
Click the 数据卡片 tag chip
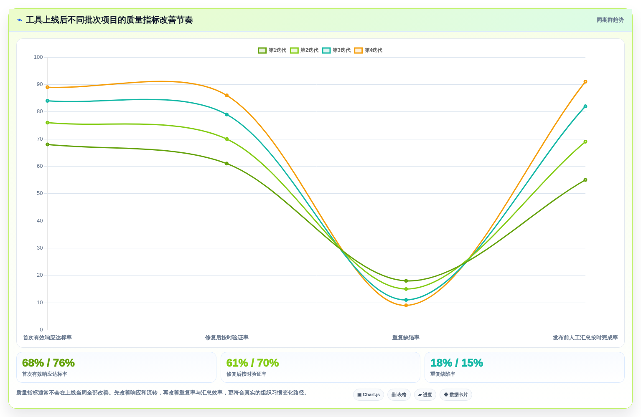(456, 395)
